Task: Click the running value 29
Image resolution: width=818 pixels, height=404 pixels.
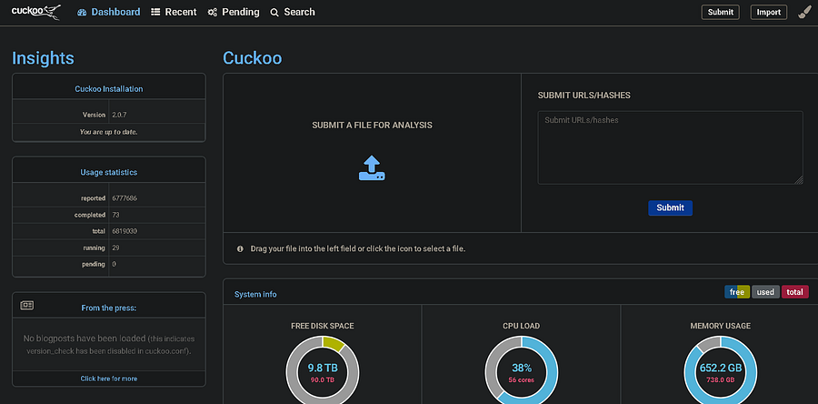Action: [115, 247]
